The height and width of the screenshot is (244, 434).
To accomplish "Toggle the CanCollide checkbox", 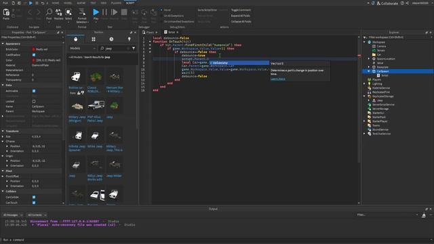I will tap(34, 197).
